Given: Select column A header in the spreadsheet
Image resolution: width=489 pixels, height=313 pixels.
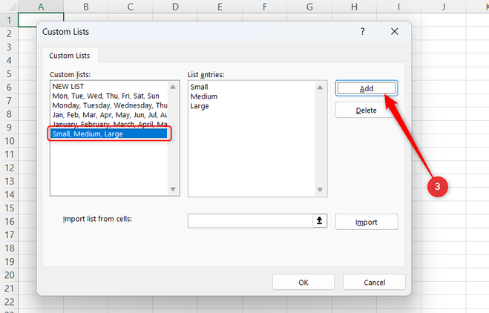Looking at the screenshot, I should point(41,7).
